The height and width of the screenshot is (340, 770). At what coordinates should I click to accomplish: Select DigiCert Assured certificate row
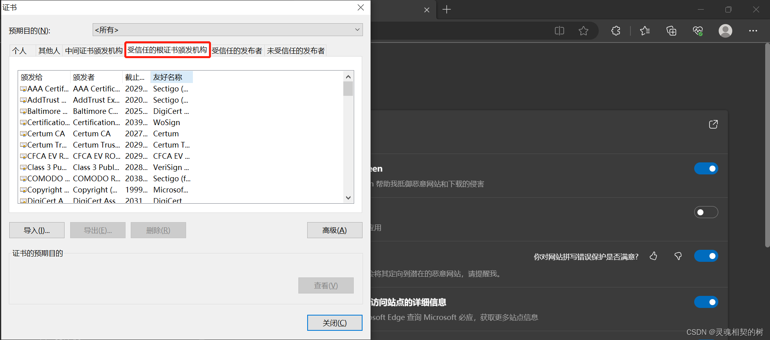coord(106,200)
